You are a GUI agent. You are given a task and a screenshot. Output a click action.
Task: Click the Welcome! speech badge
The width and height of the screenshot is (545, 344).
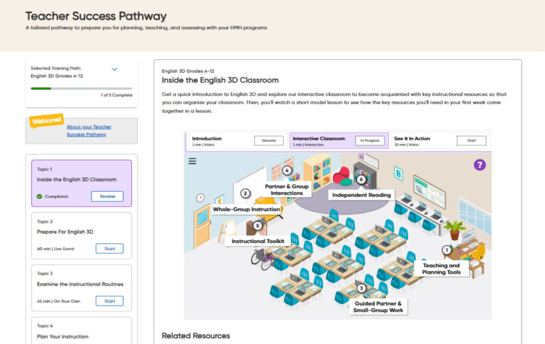pyautogui.click(x=46, y=121)
